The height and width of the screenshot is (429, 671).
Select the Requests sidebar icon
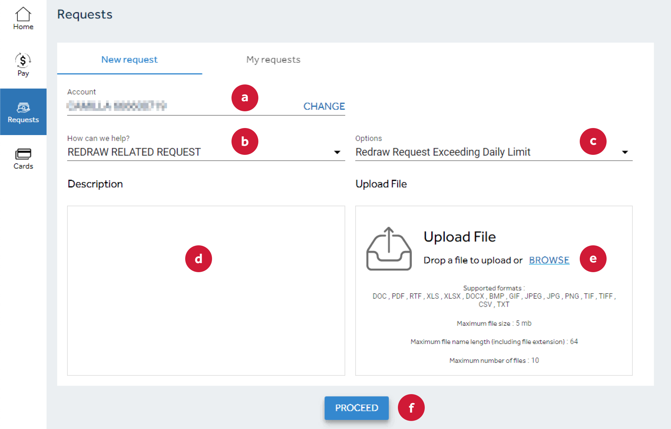(23, 108)
